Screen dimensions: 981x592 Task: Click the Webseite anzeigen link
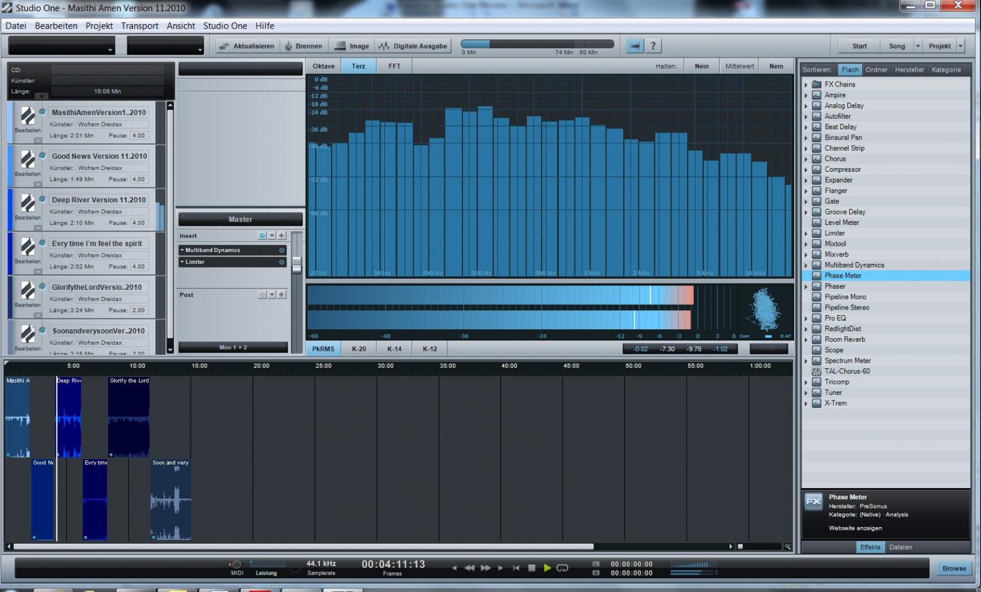pos(855,528)
